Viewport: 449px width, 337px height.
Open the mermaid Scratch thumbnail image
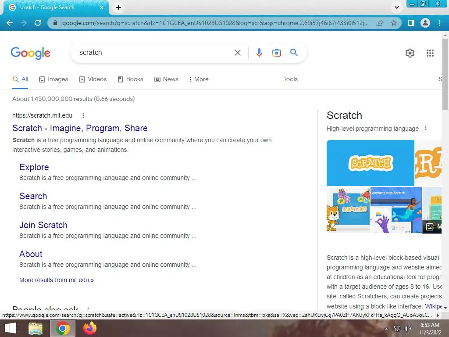[396, 210]
